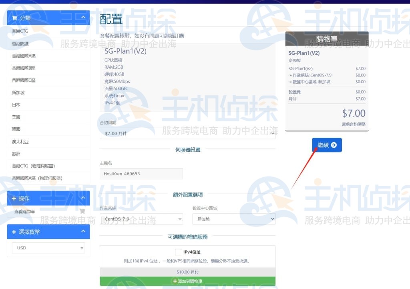The image size is (410, 289).
Task: Click the cart icon beside 查看購物車
Action: [82, 211]
